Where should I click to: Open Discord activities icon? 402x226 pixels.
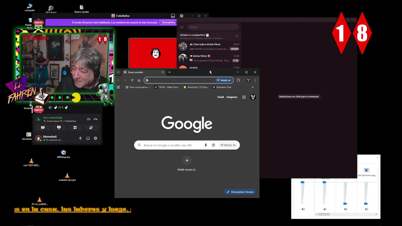click(75, 127)
